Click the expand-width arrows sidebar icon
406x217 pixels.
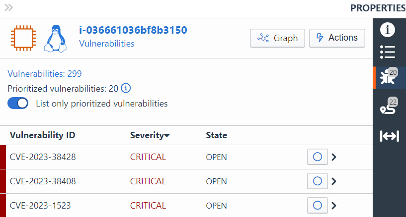pyautogui.click(x=389, y=136)
